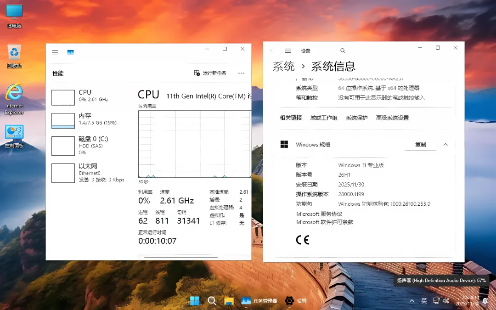Click the threads count 811
The image size is (496, 310).
pos(162,221)
